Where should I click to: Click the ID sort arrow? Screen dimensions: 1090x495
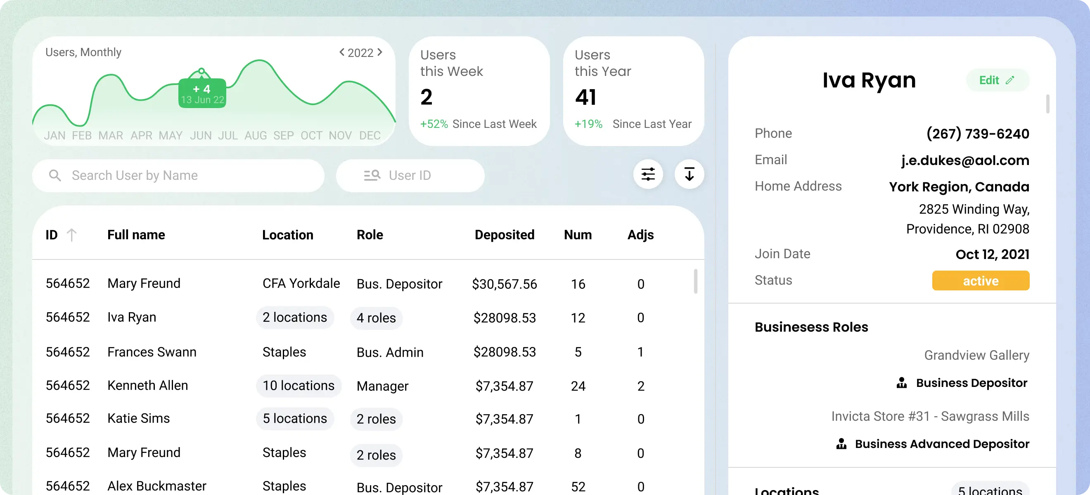tap(71, 235)
